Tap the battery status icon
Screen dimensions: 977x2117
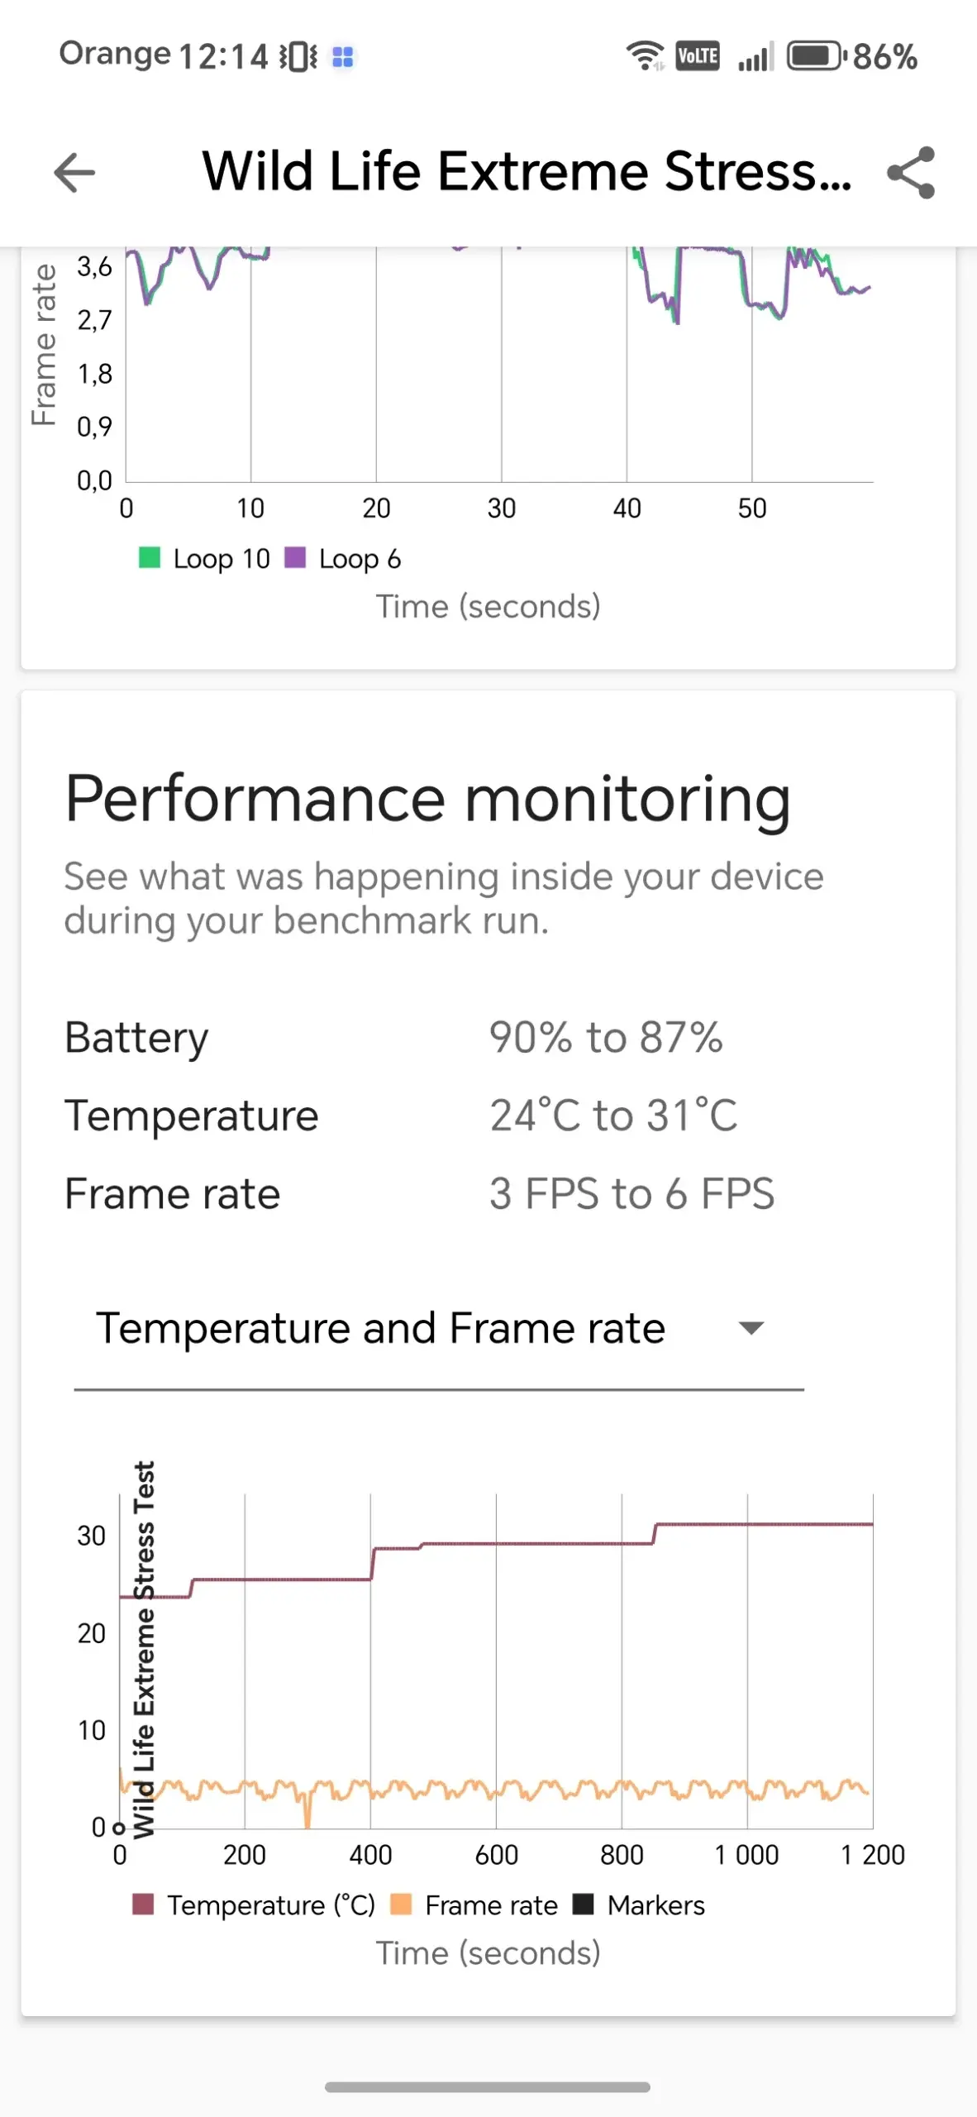tap(816, 56)
